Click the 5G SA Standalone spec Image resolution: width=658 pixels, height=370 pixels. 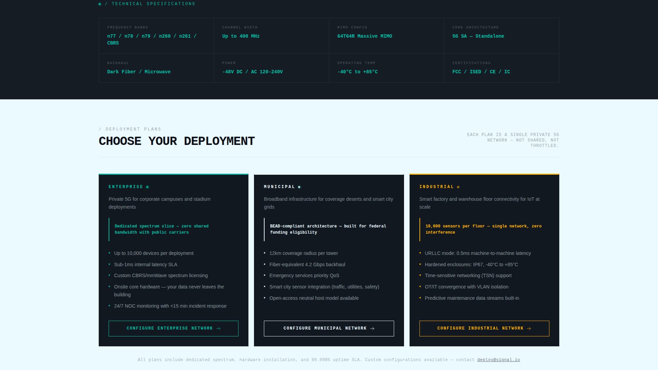pyautogui.click(x=478, y=36)
